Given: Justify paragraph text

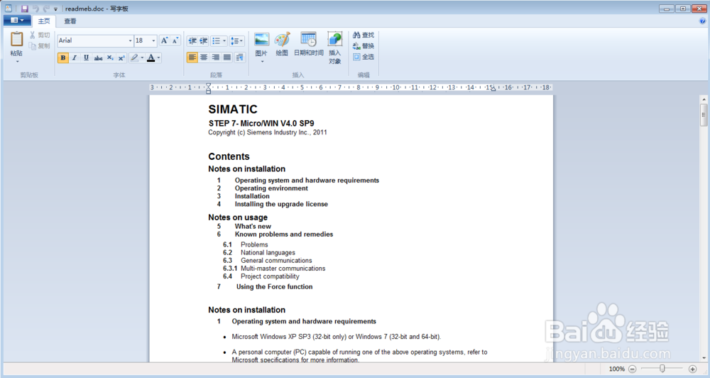Looking at the screenshot, I should [227, 57].
